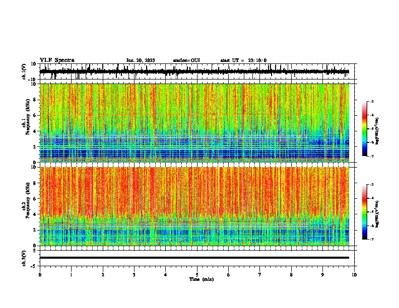Click the ch.1 spectrogram color scale bar
The width and height of the screenshot is (399, 308).
(x=364, y=129)
